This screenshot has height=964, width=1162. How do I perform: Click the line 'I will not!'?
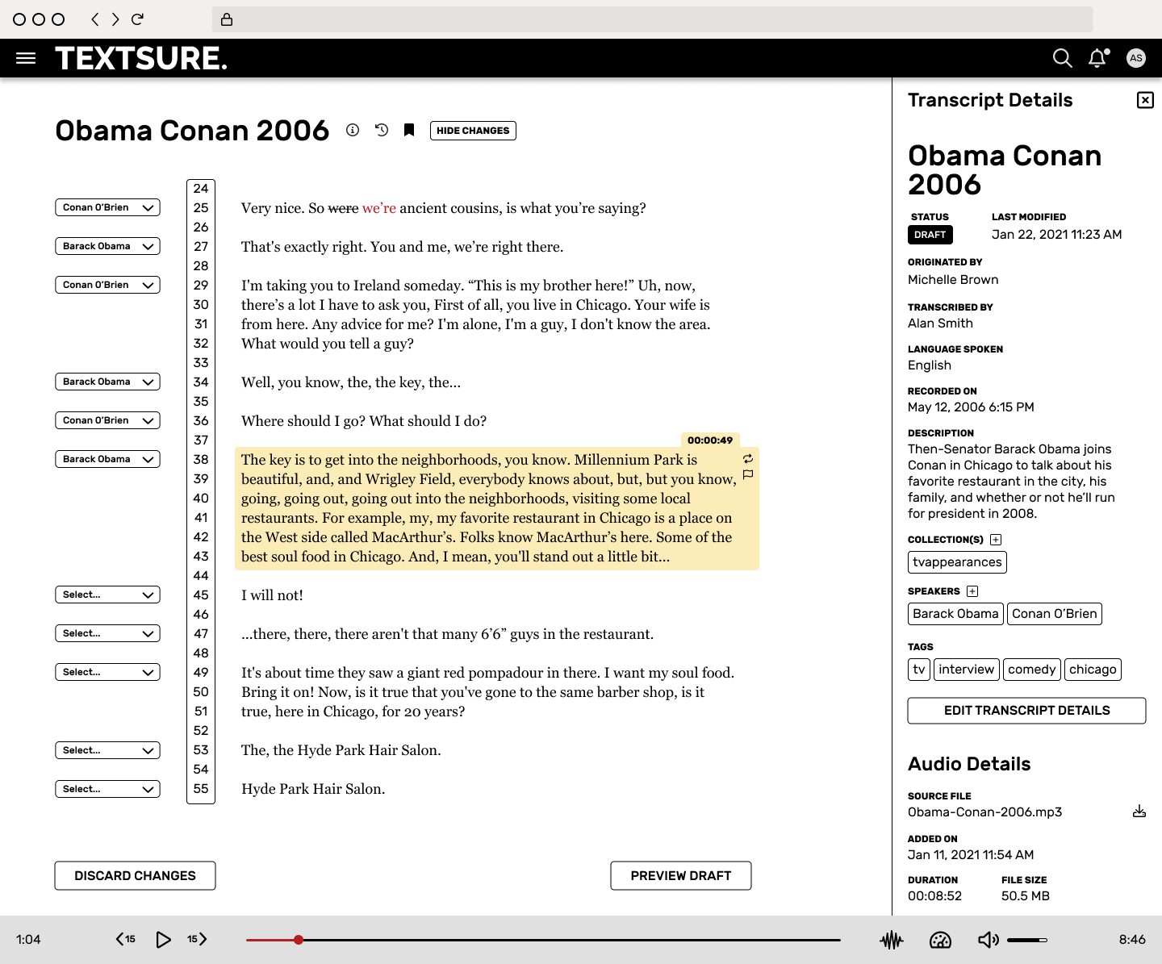272,595
